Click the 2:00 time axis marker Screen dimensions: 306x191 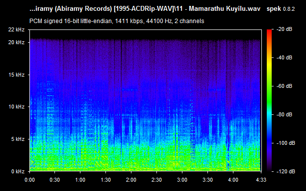(x=131, y=180)
